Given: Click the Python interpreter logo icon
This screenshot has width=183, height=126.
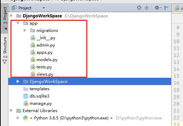Looking at the screenshot, I should 26,118.
